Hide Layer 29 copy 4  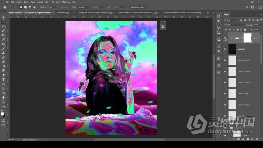[x=225, y=71]
